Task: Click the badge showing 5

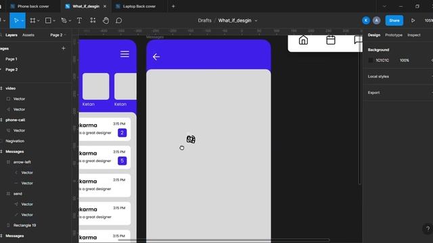Action: 122,161
